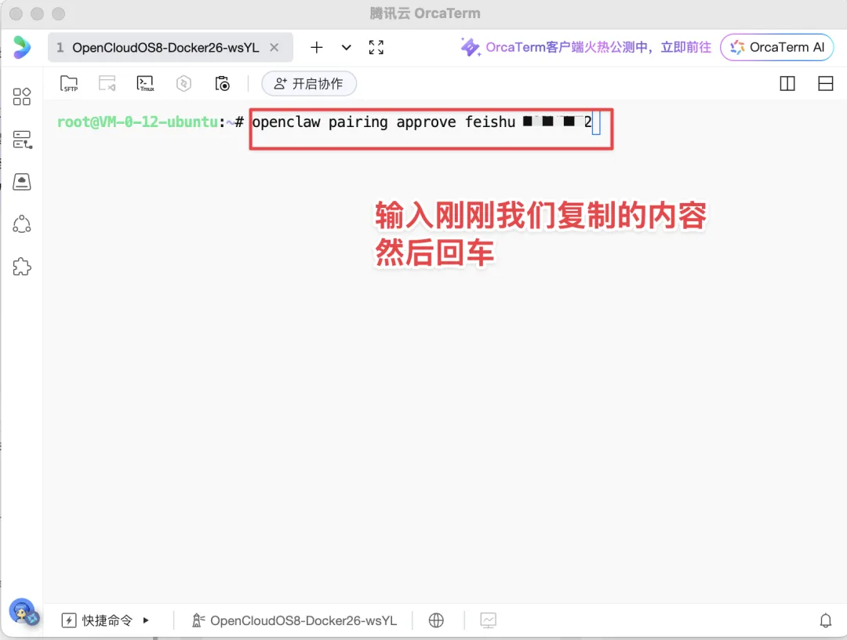Click OpenCloudOS8-Docker26-wsYL status bar entry

[295, 620]
